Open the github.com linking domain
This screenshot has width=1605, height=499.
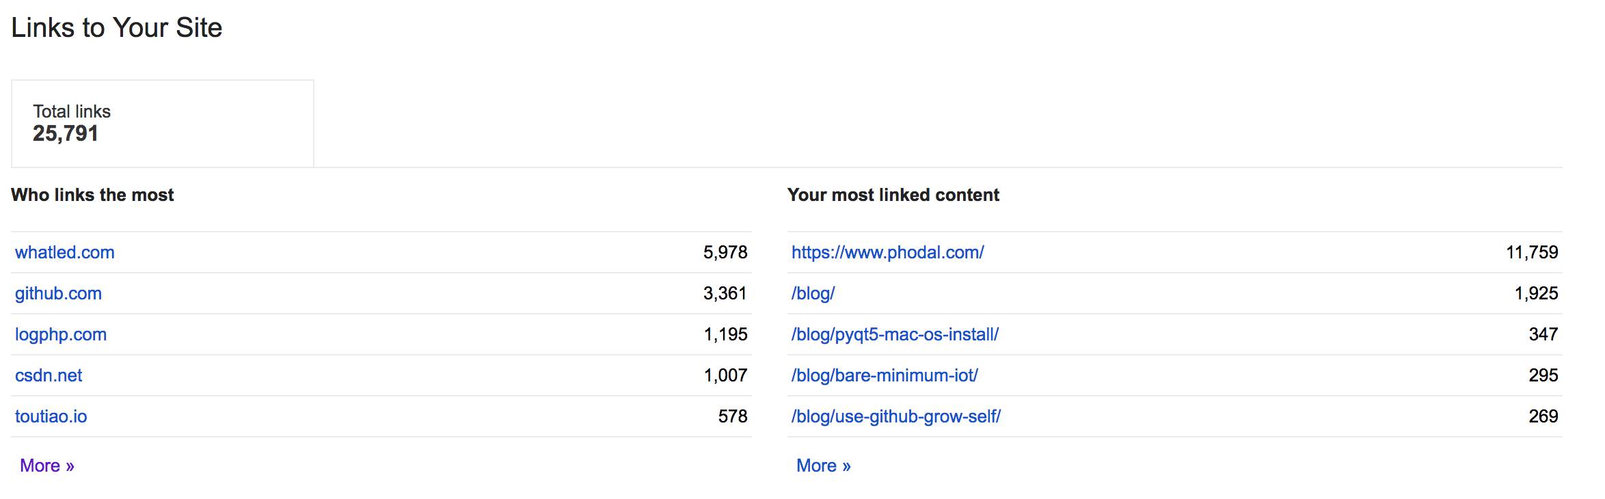click(x=58, y=293)
